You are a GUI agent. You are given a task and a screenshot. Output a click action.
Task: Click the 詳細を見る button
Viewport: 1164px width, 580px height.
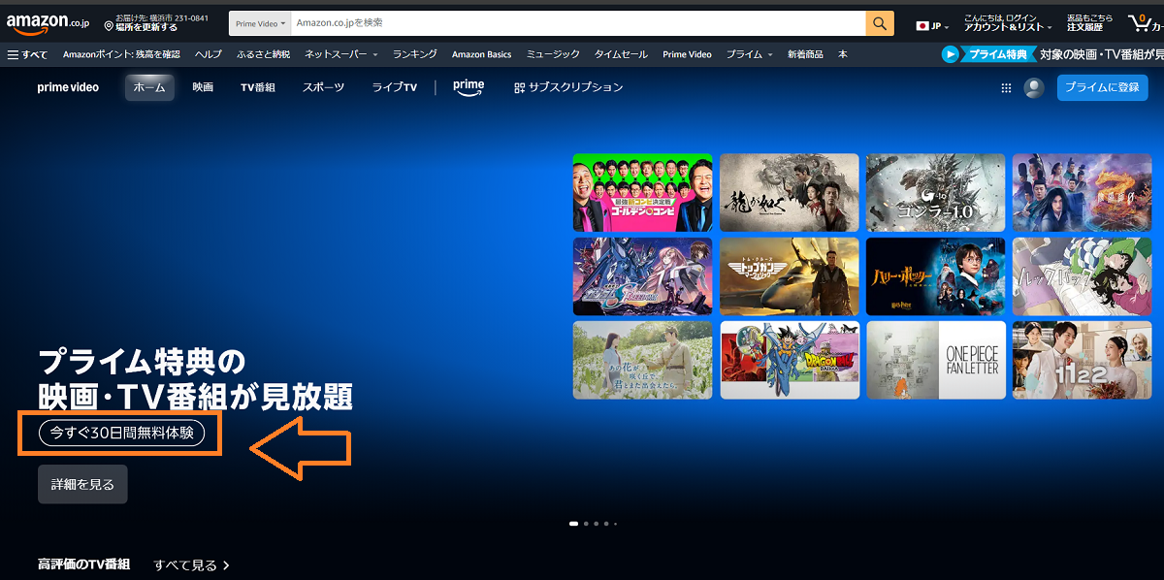point(82,484)
